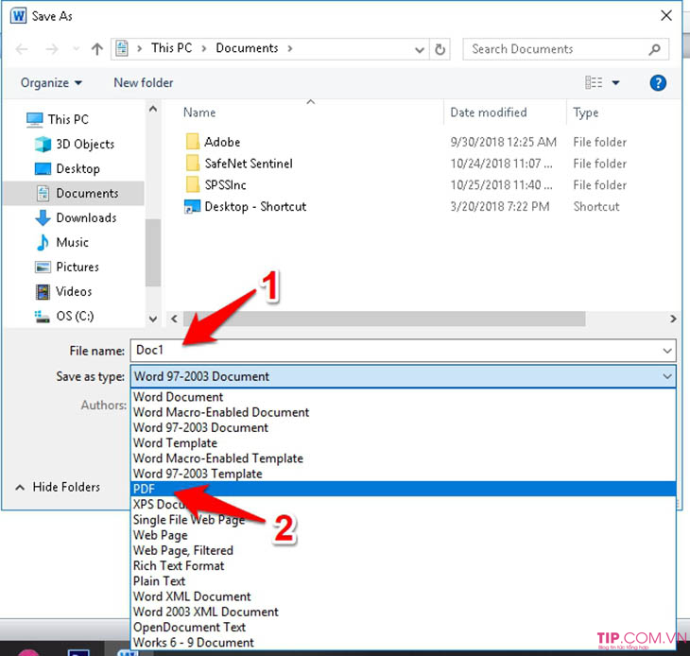Sort by Date modified column header
Screen dimensions: 690x656
(x=489, y=112)
